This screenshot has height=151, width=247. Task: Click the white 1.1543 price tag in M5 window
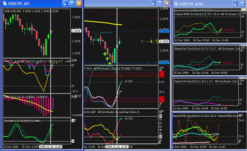coord(76,31)
